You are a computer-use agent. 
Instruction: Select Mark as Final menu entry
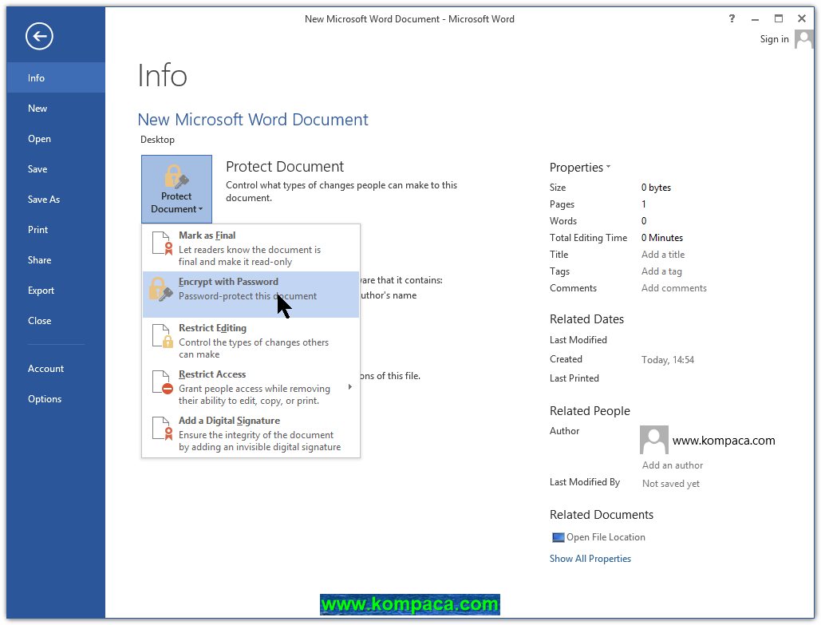tap(251, 247)
